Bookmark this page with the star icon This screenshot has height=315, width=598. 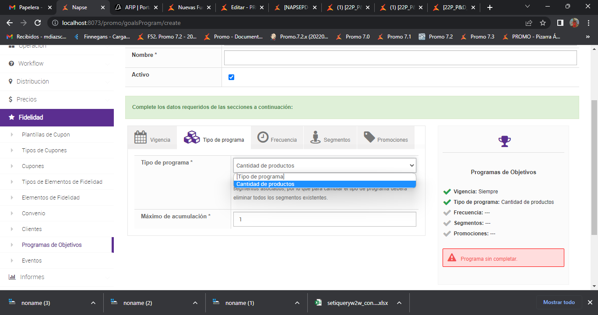543,23
